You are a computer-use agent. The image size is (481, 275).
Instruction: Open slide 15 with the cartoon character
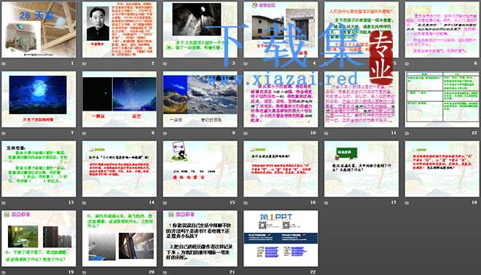[200, 169]
